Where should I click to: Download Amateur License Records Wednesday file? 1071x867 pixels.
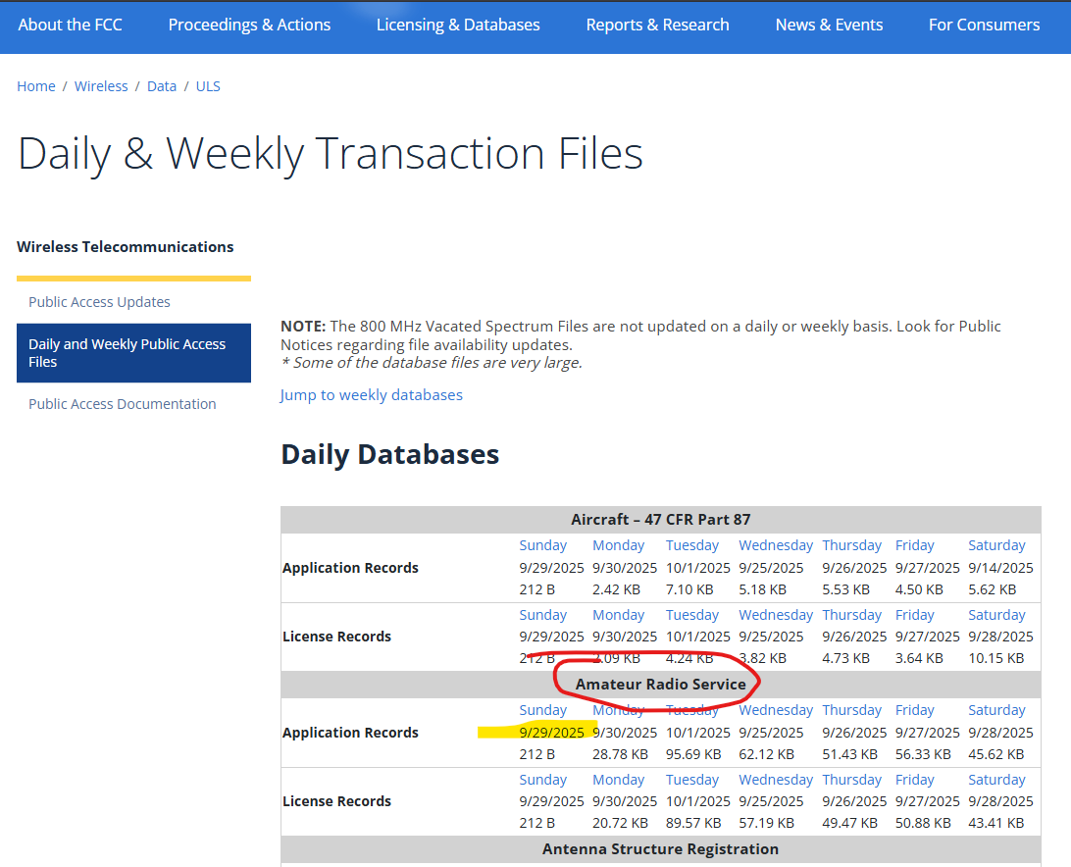click(x=776, y=780)
